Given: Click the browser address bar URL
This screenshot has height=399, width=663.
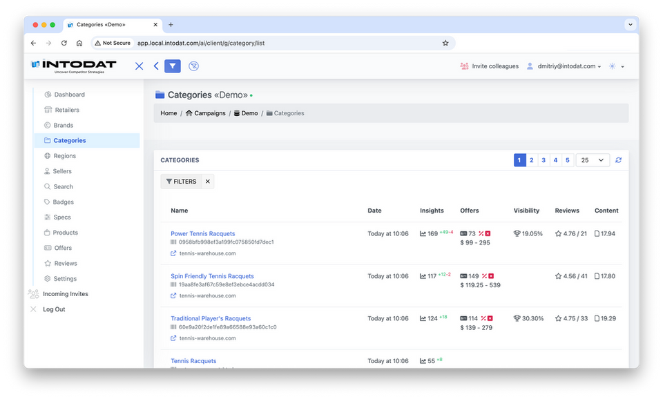Looking at the screenshot, I should click(201, 43).
